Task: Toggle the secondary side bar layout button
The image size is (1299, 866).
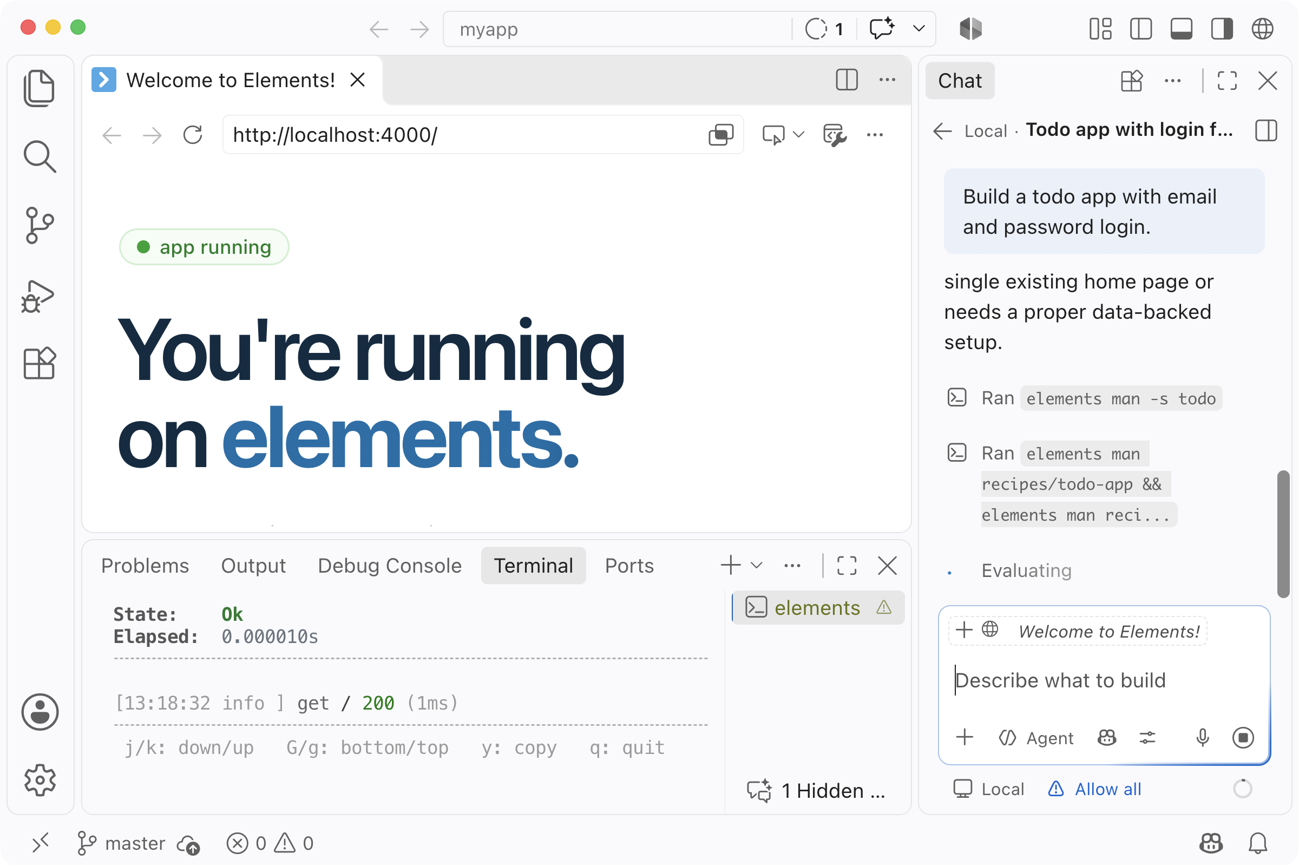Action: click(x=1222, y=29)
